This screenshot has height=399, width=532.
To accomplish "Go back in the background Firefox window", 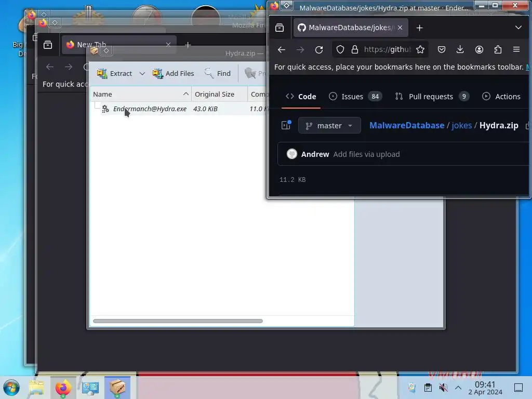I will [x=50, y=67].
